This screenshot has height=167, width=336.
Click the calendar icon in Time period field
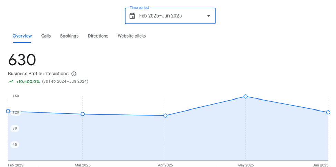132,16
